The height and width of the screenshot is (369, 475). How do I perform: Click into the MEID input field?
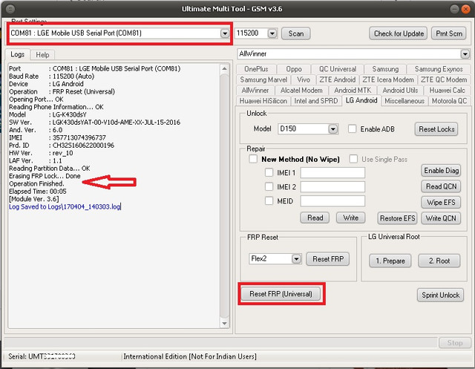(332, 201)
